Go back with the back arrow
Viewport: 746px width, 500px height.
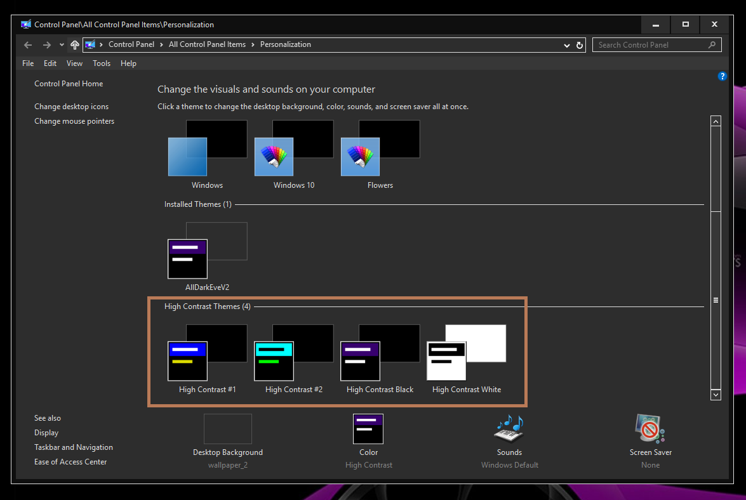[28, 44]
